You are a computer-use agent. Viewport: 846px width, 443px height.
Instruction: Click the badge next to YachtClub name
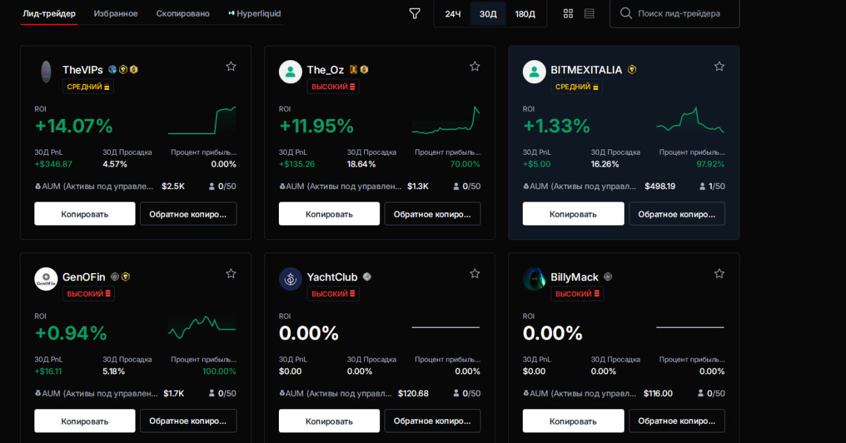click(x=367, y=277)
